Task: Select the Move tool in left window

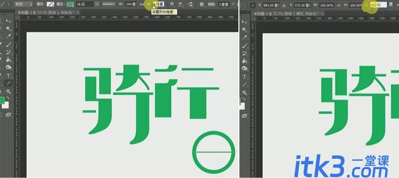Action: click(8, 22)
